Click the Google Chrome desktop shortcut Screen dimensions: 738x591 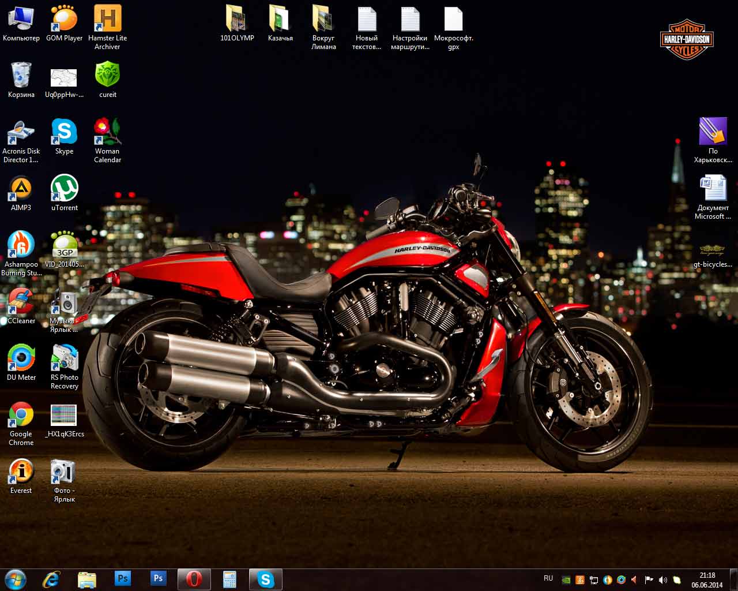click(21, 415)
